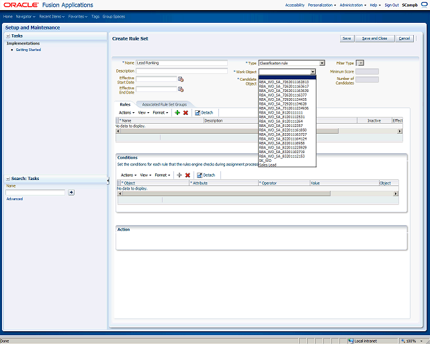Switch to the Associated Rule Set Groups tab

[164, 105]
